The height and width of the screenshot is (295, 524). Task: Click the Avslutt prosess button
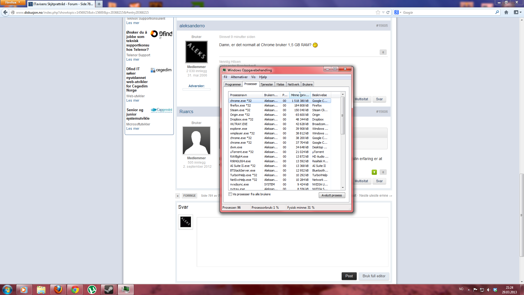(x=332, y=195)
